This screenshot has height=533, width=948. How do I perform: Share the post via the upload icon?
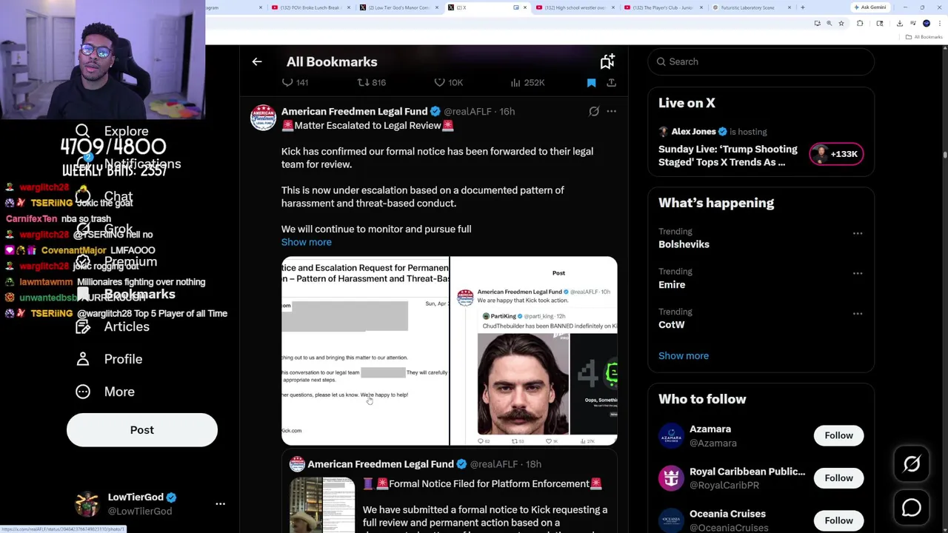[x=611, y=82]
